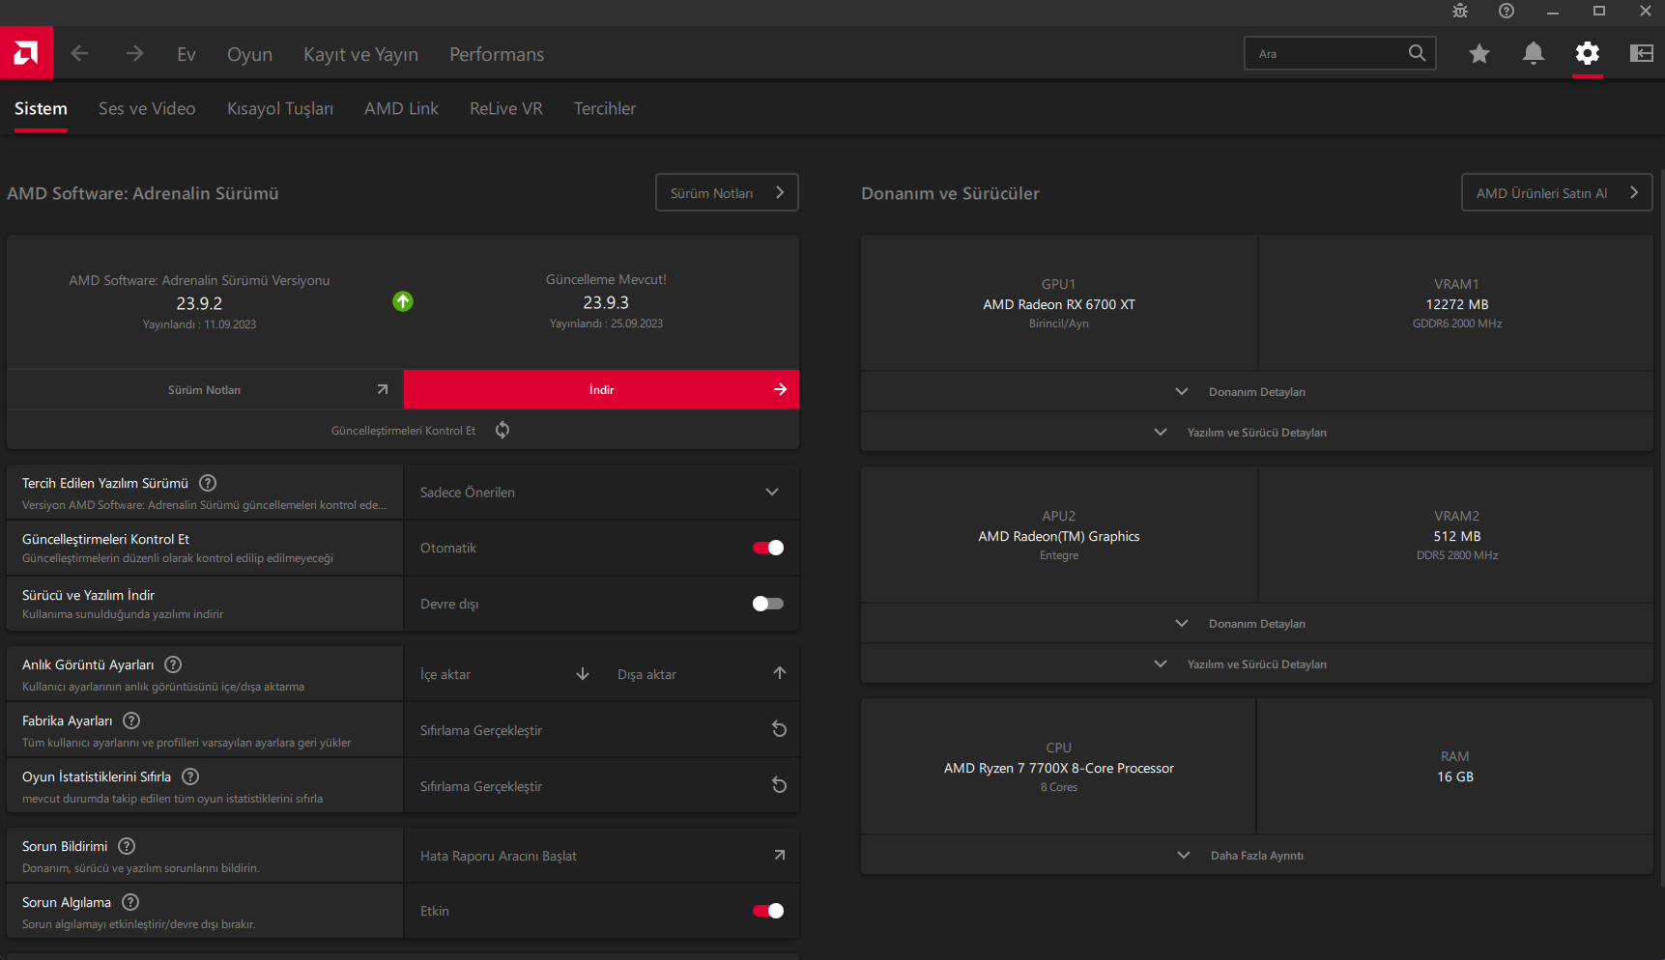Toggle the sidebar panel icon
Screen dimensions: 1665x960
tap(1641, 54)
